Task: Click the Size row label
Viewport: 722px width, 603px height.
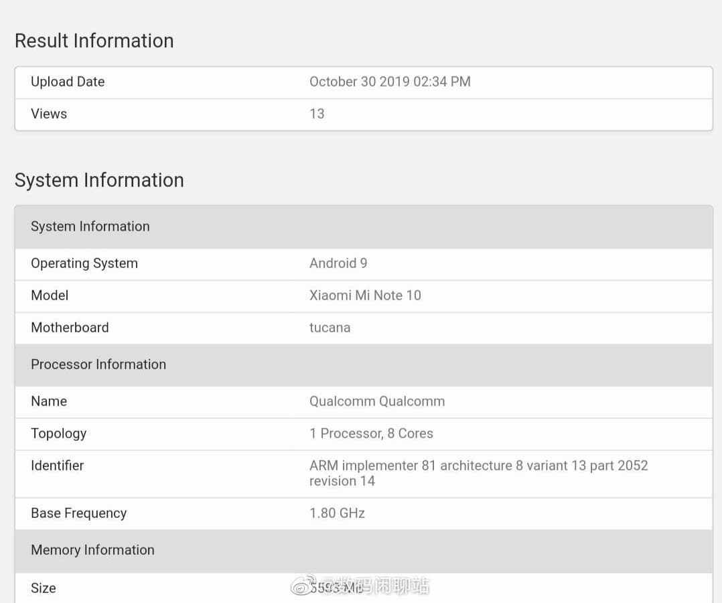Action: pos(44,588)
